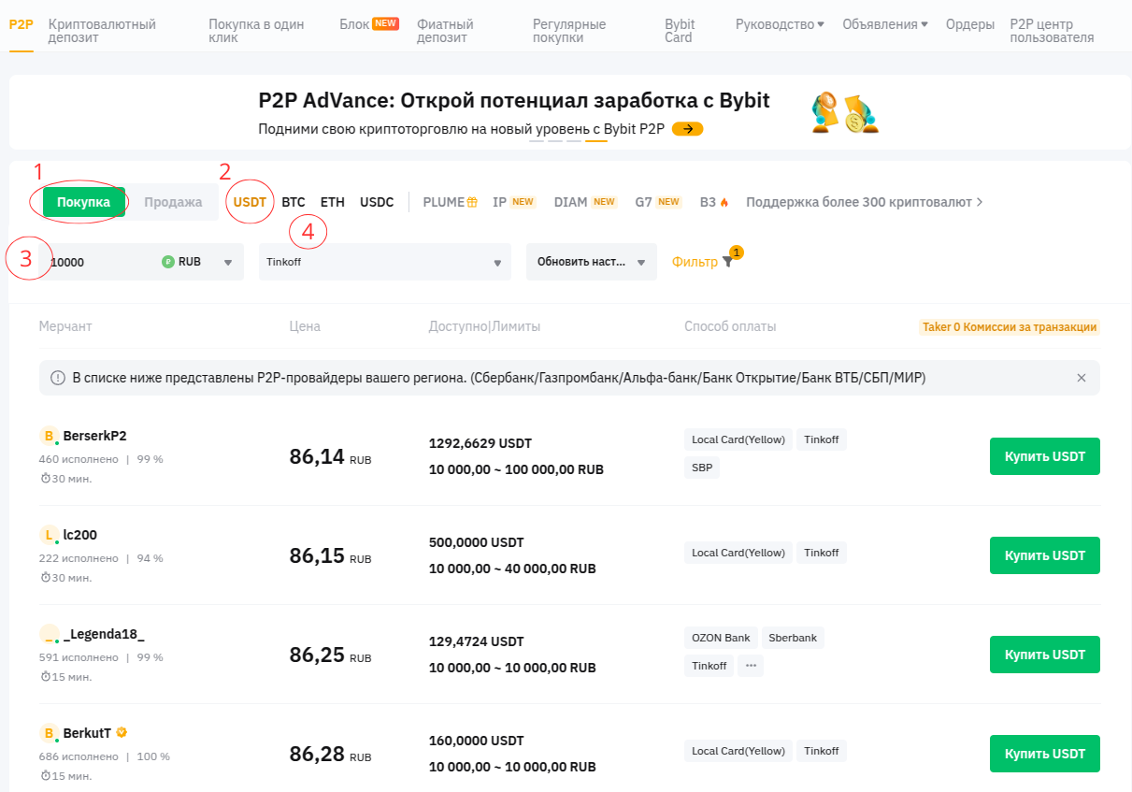Open merchant _Legenda18_ profile
The height and width of the screenshot is (792, 1132).
click(x=104, y=634)
